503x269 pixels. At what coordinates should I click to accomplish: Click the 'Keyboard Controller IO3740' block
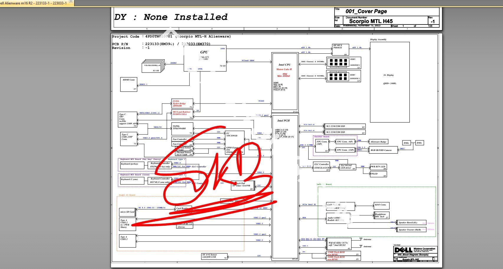pyautogui.click(x=160, y=181)
